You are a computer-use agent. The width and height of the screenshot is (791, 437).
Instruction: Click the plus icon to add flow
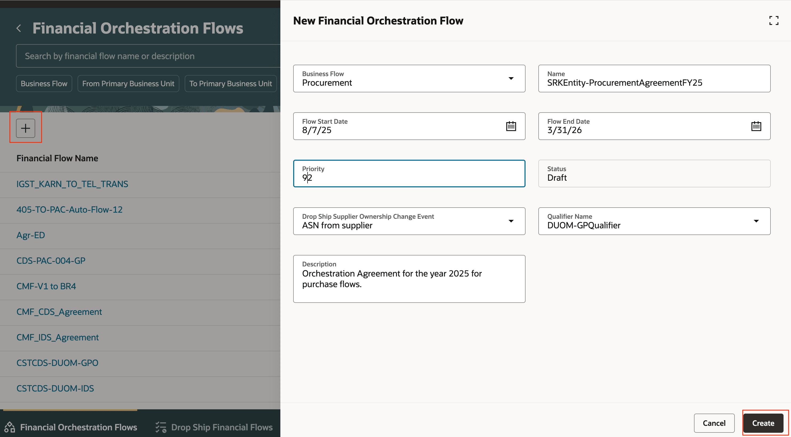(26, 128)
